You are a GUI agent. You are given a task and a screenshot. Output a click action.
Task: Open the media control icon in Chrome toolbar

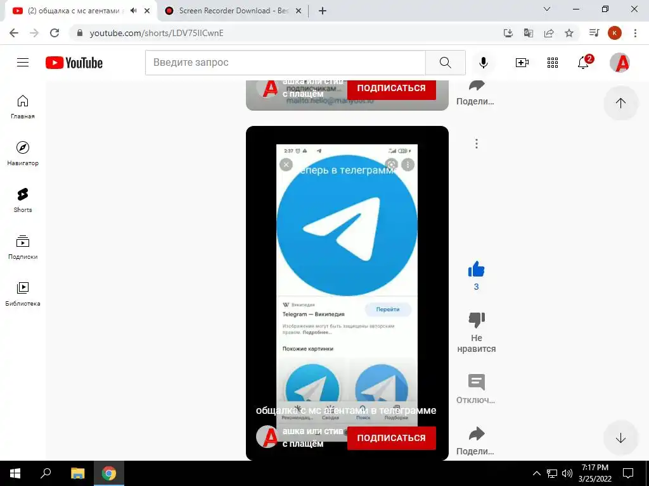point(594,33)
